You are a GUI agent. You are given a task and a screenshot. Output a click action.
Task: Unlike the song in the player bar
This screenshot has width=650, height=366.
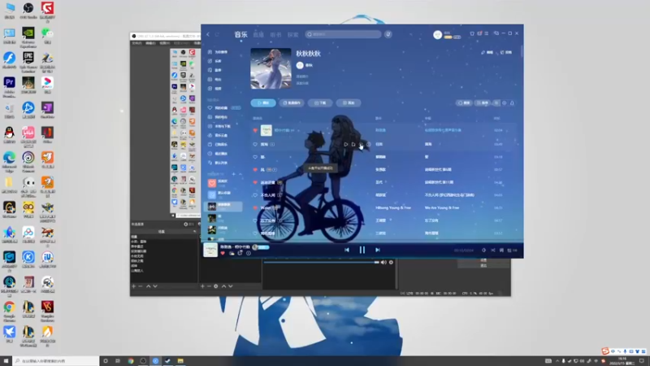[x=223, y=253]
